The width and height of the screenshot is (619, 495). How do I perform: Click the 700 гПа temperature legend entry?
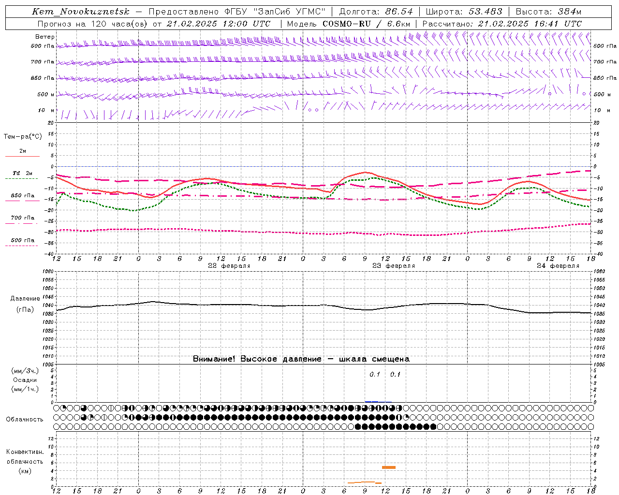[x=23, y=218]
